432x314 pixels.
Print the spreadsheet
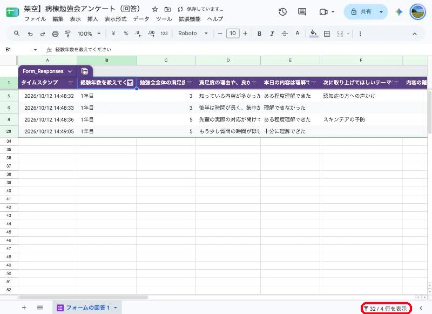tap(55, 34)
